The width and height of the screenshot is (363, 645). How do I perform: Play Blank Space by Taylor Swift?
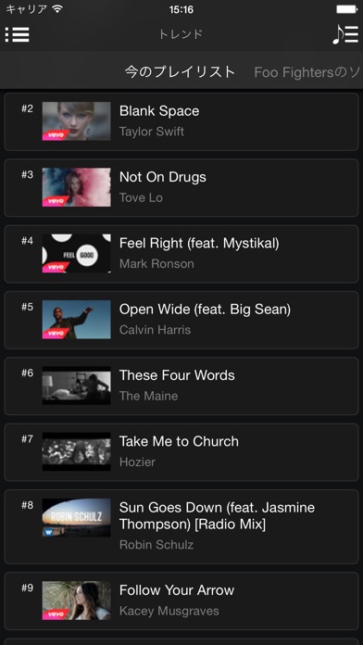[x=181, y=121]
